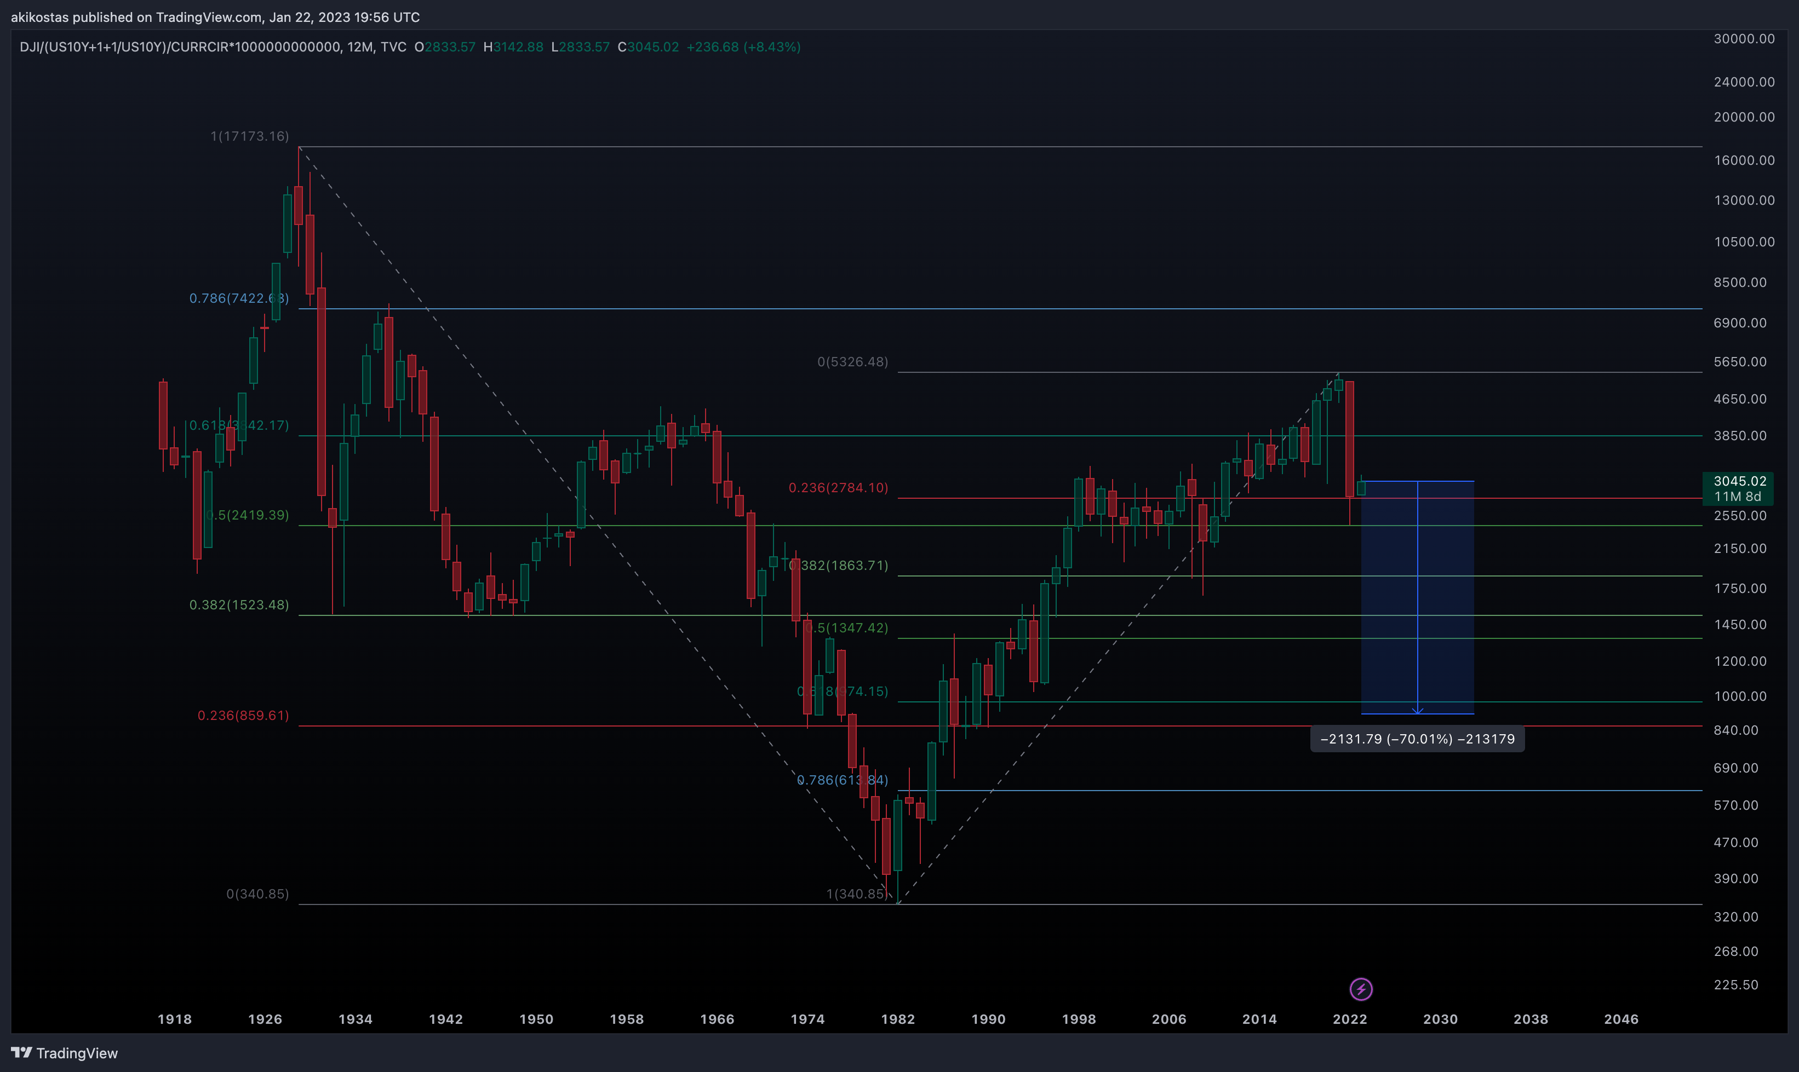The width and height of the screenshot is (1799, 1072).
Task: Click the purple lightning bolt event icon
Action: click(x=1361, y=989)
